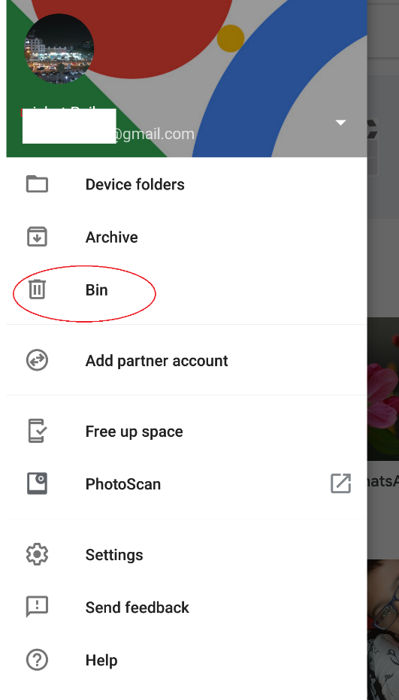Open the Archive menu entry
Viewport: 399px width, 700px height.
186,237
